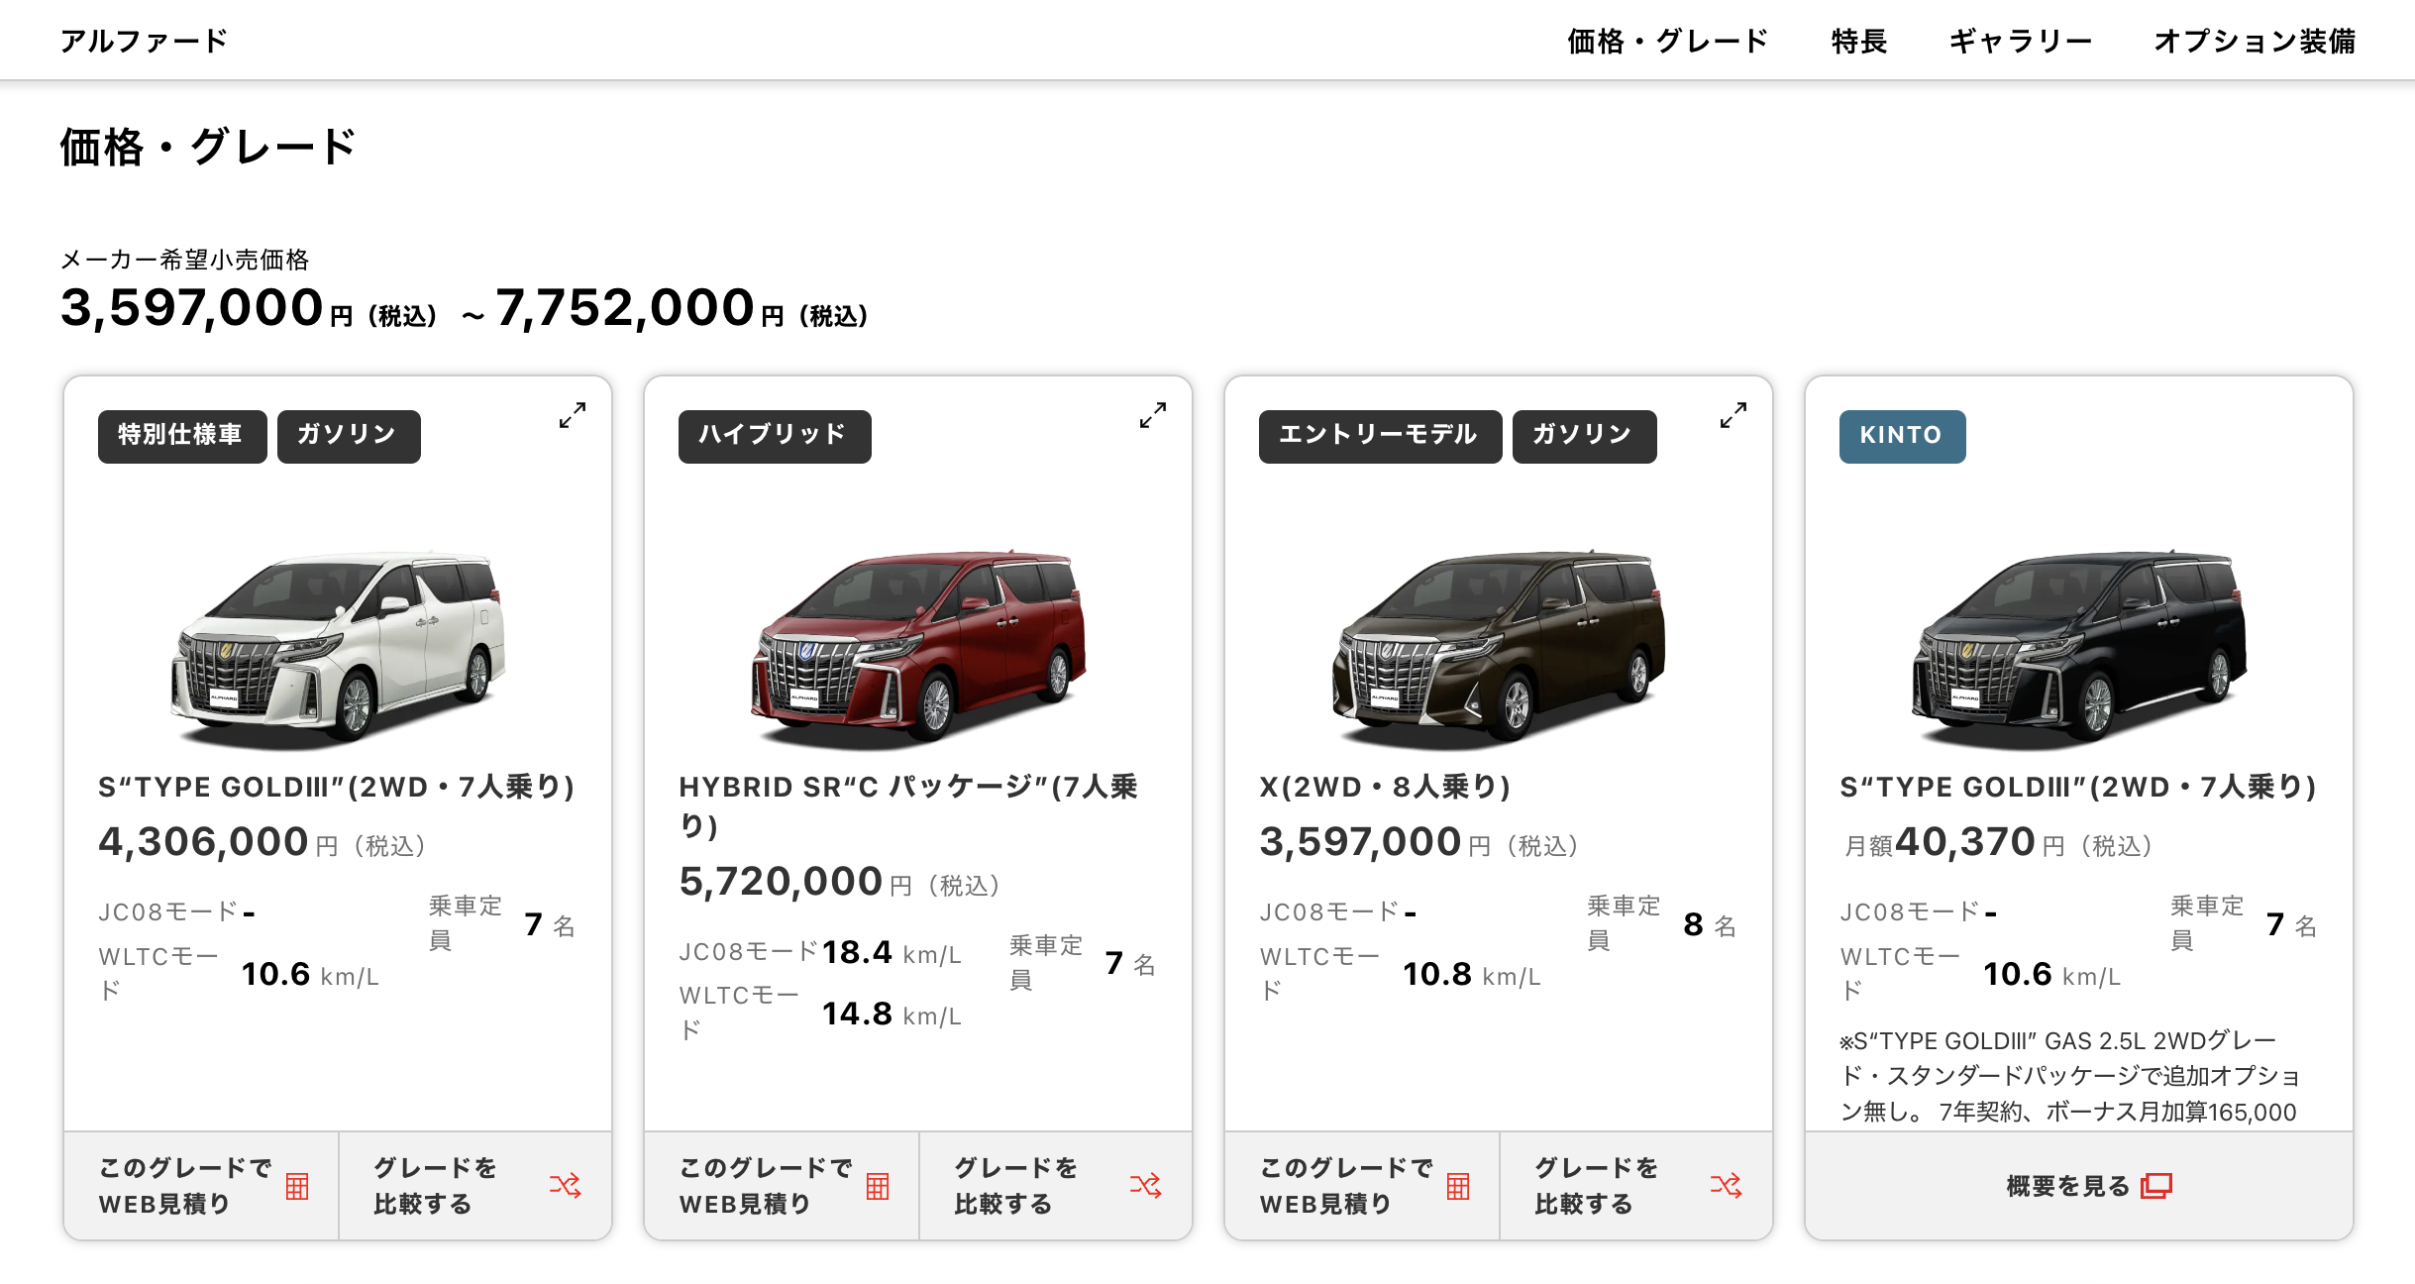This screenshot has height=1284, width=2415.
Task: Open the 特長 navigation item
Action: pos(1859,42)
